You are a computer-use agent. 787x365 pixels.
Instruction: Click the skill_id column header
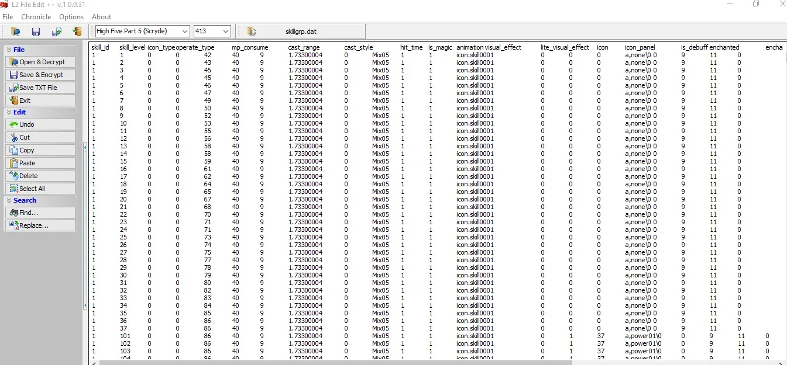[100, 47]
